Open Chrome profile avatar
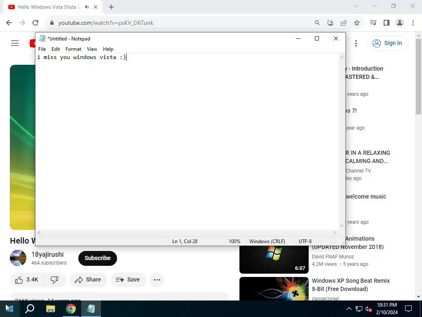Image resolution: width=422 pixels, height=317 pixels. (400, 23)
